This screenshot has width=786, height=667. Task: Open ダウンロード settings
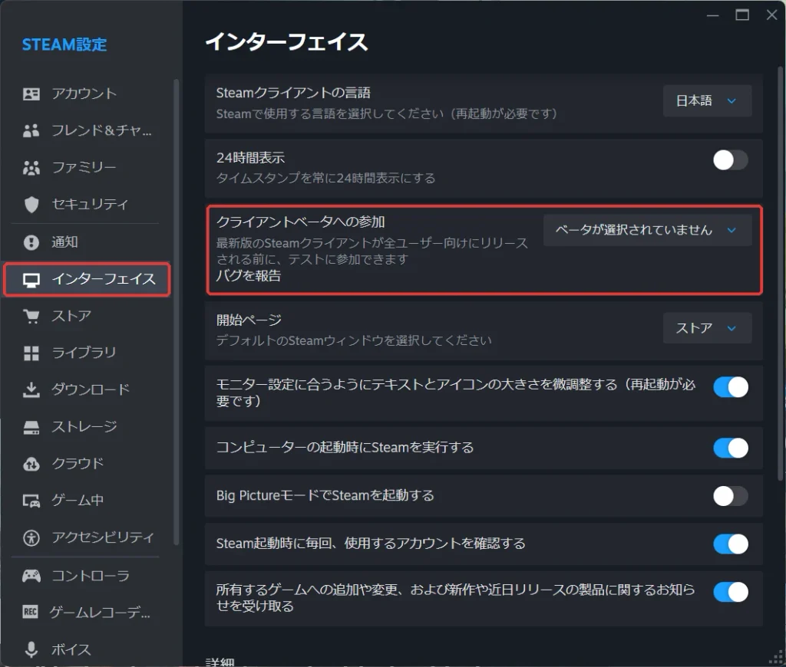click(88, 389)
